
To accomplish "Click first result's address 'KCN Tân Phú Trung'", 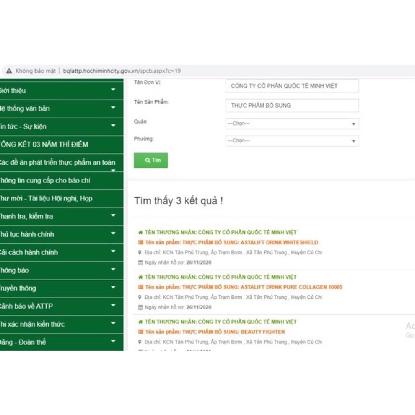I will click(186, 253).
